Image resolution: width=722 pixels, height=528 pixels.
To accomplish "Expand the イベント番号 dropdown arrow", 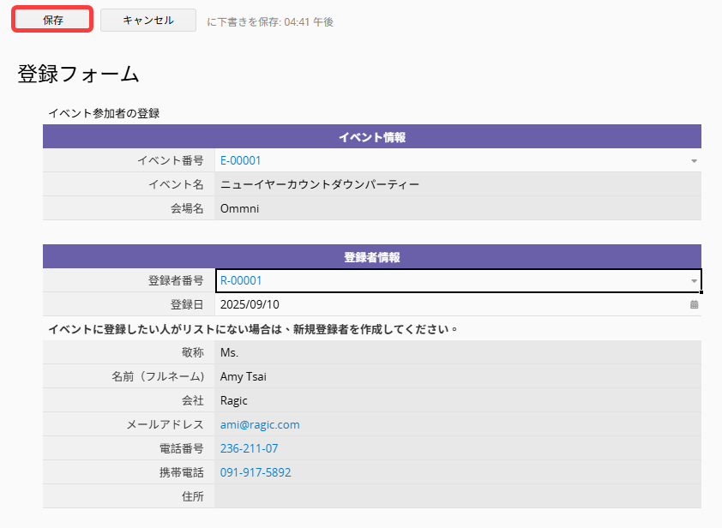I will (x=694, y=161).
